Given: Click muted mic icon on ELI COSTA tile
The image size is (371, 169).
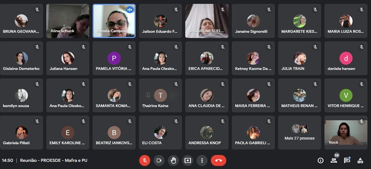Looking at the screenshot, I should click(x=176, y=121).
